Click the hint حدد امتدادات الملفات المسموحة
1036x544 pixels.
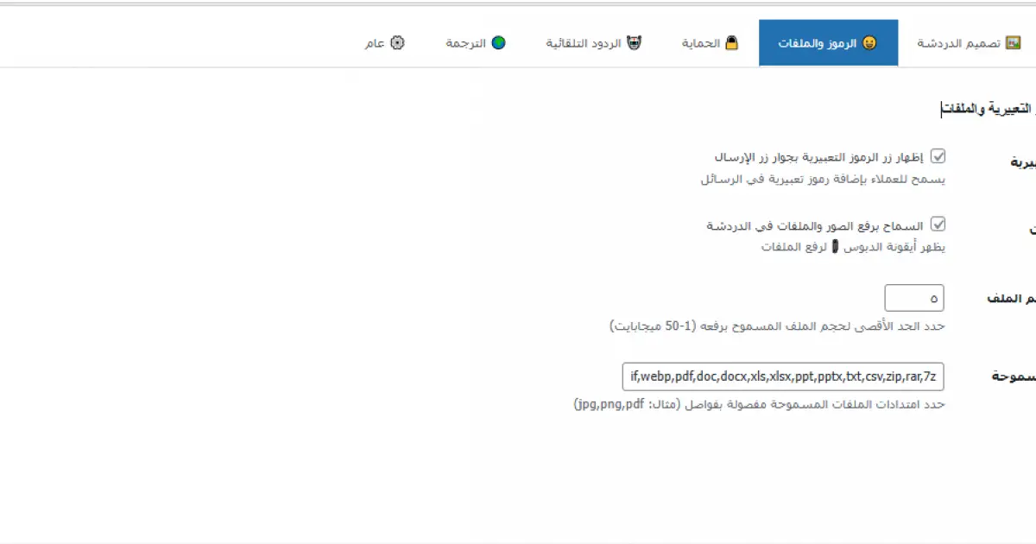760,404
